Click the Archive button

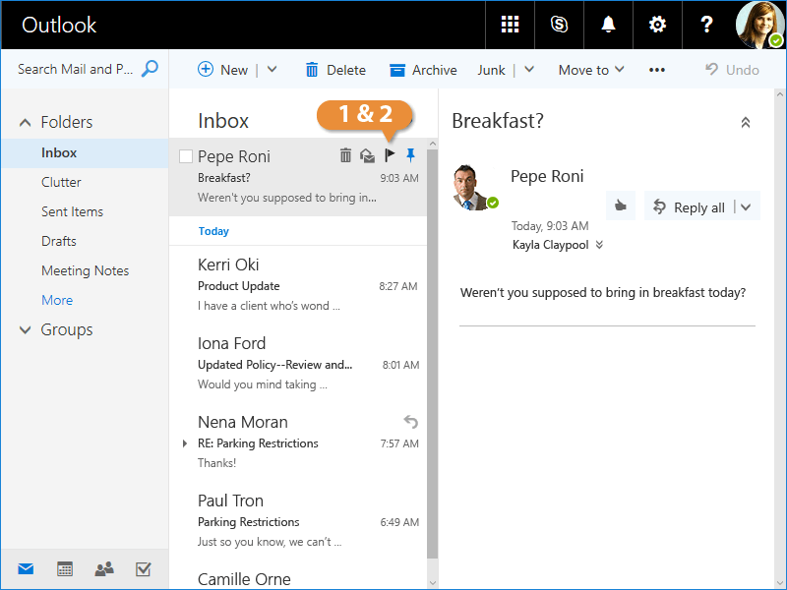coord(423,70)
